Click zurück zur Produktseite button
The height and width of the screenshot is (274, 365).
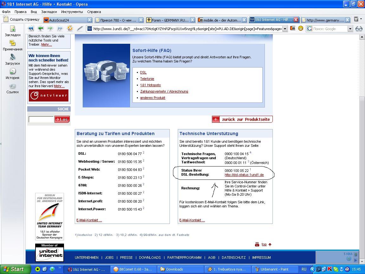click(242, 119)
